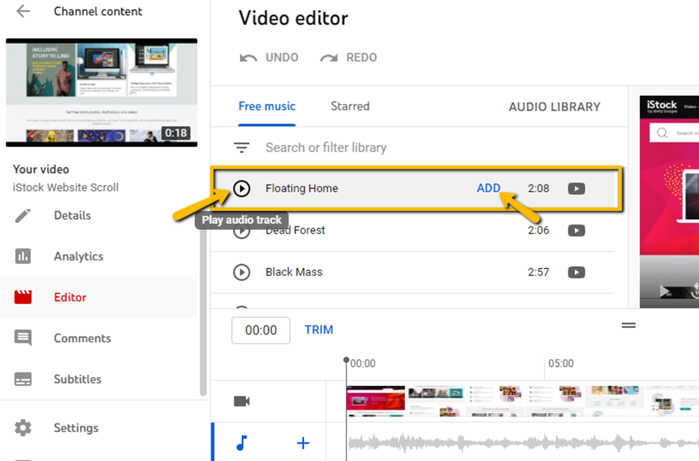The height and width of the screenshot is (461, 699).
Task: Click the 00:00 timecode field
Action: pos(261,330)
